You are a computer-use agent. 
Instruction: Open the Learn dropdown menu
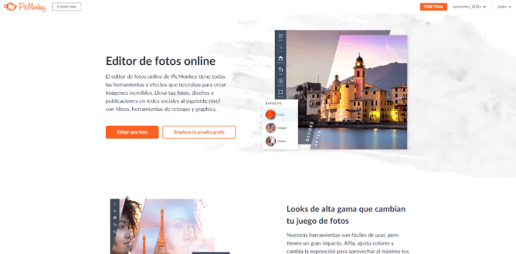[x=504, y=6]
